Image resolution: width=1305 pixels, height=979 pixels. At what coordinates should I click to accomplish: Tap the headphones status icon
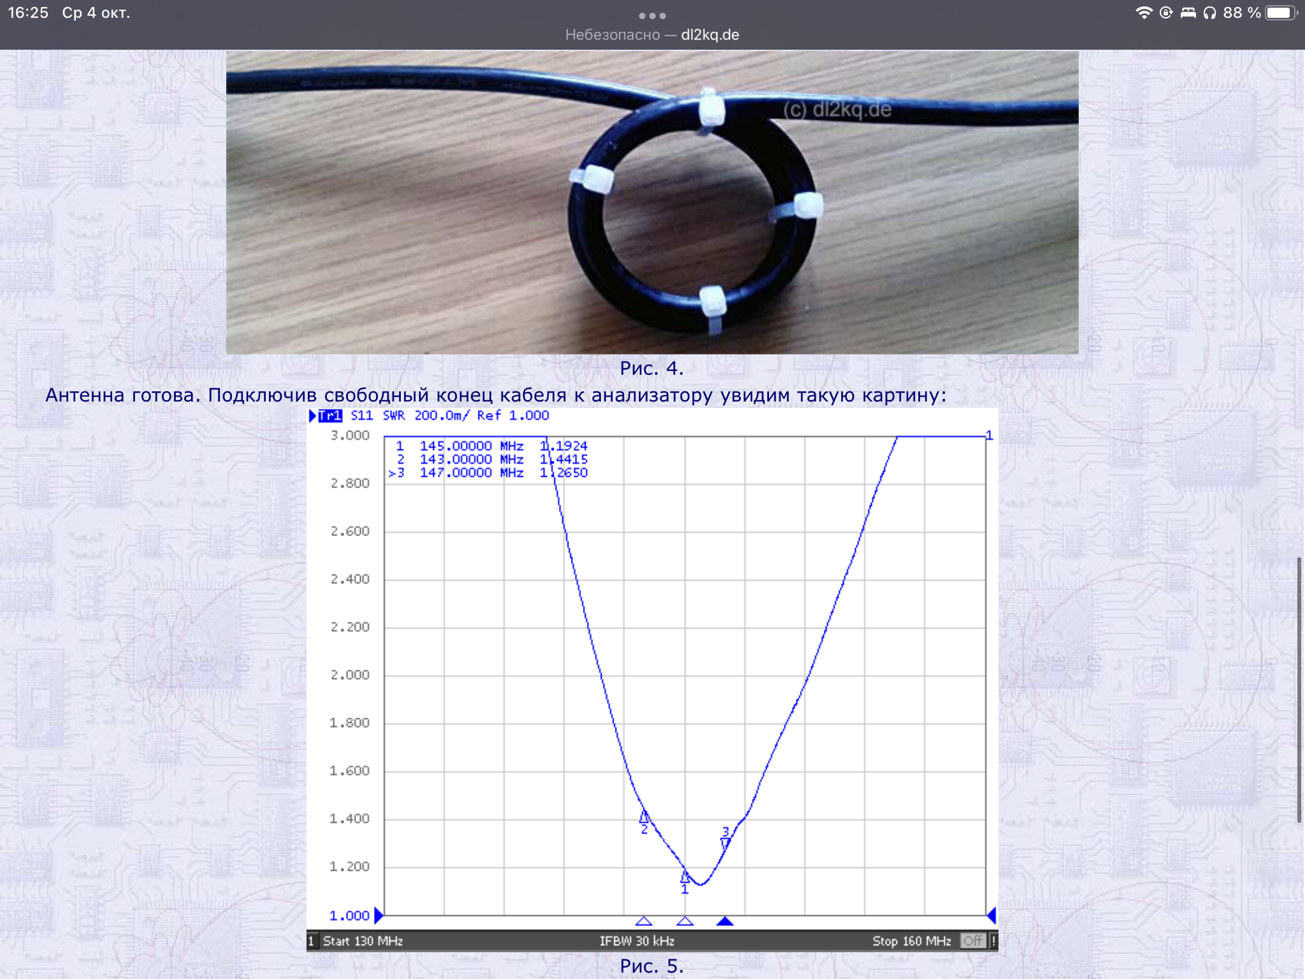[x=1209, y=13]
